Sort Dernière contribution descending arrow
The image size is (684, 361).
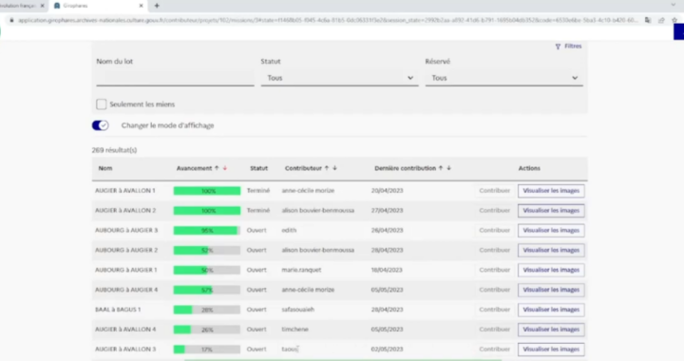pyautogui.click(x=448, y=168)
